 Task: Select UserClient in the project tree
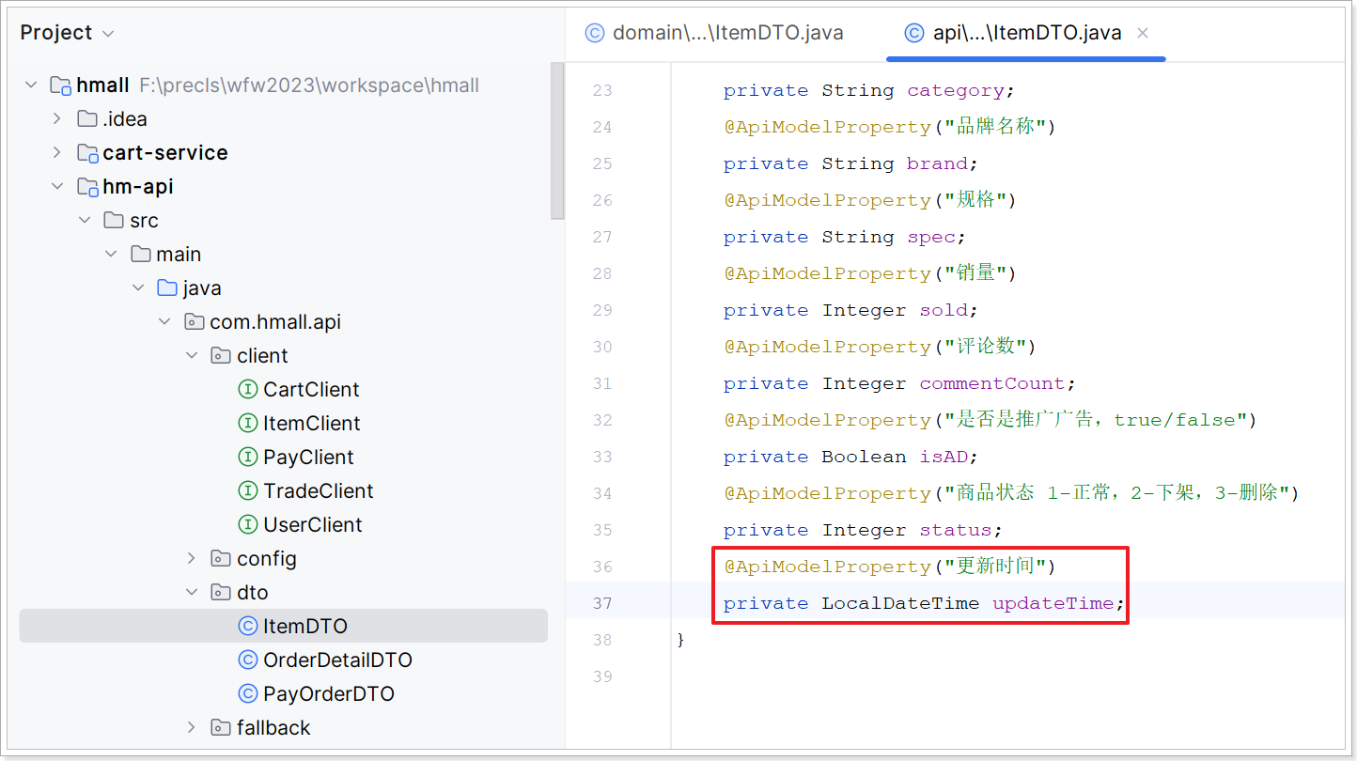click(x=312, y=525)
